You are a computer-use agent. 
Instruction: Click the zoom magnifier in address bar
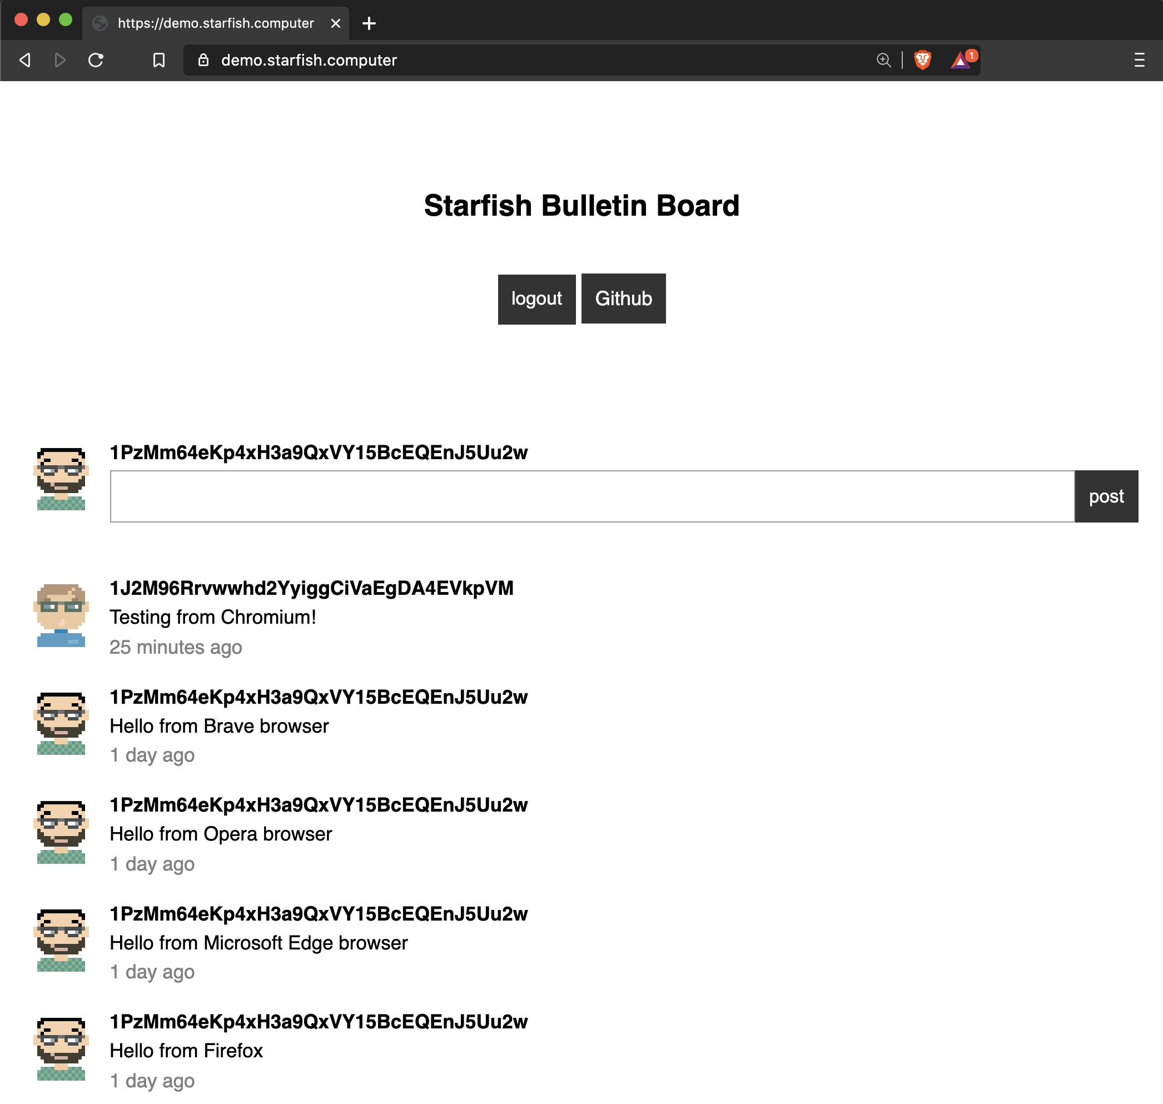(x=883, y=60)
